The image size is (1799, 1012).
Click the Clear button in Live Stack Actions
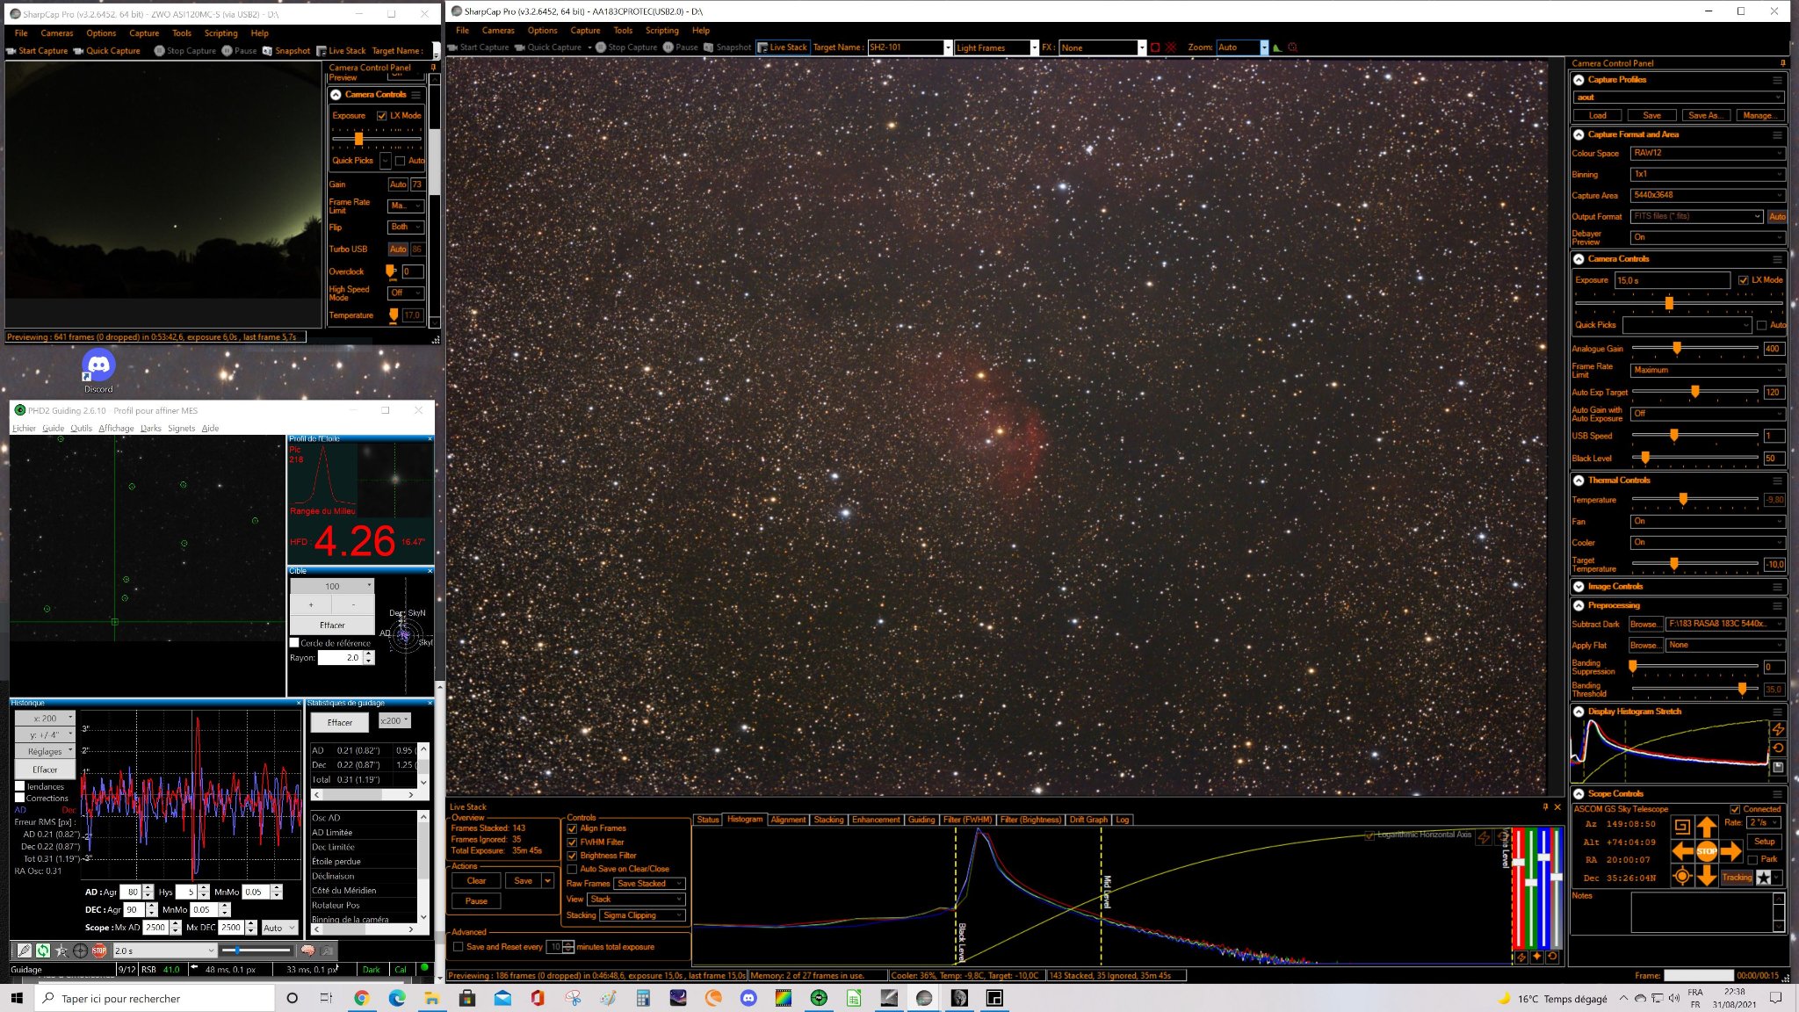coord(476,881)
